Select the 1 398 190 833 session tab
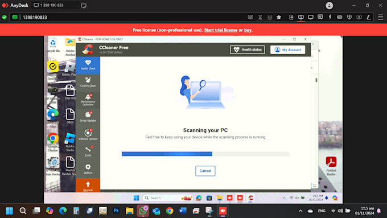The width and height of the screenshot is (387, 218). click(55, 5)
